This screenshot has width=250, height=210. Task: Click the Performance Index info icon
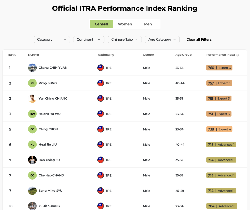pos(237,55)
